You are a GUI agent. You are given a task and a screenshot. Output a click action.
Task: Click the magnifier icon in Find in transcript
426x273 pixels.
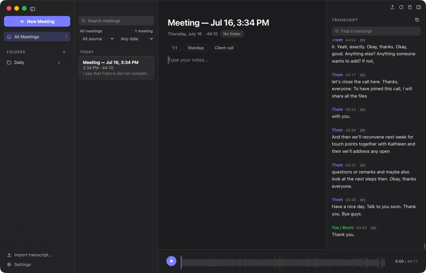click(337, 31)
